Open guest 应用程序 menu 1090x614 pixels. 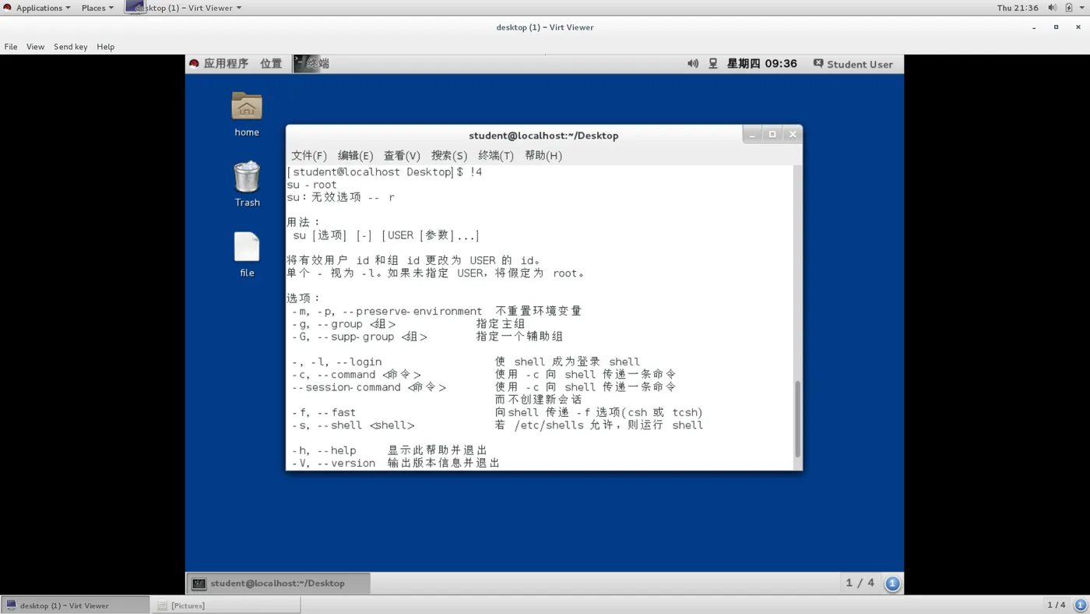click(226, 64)
